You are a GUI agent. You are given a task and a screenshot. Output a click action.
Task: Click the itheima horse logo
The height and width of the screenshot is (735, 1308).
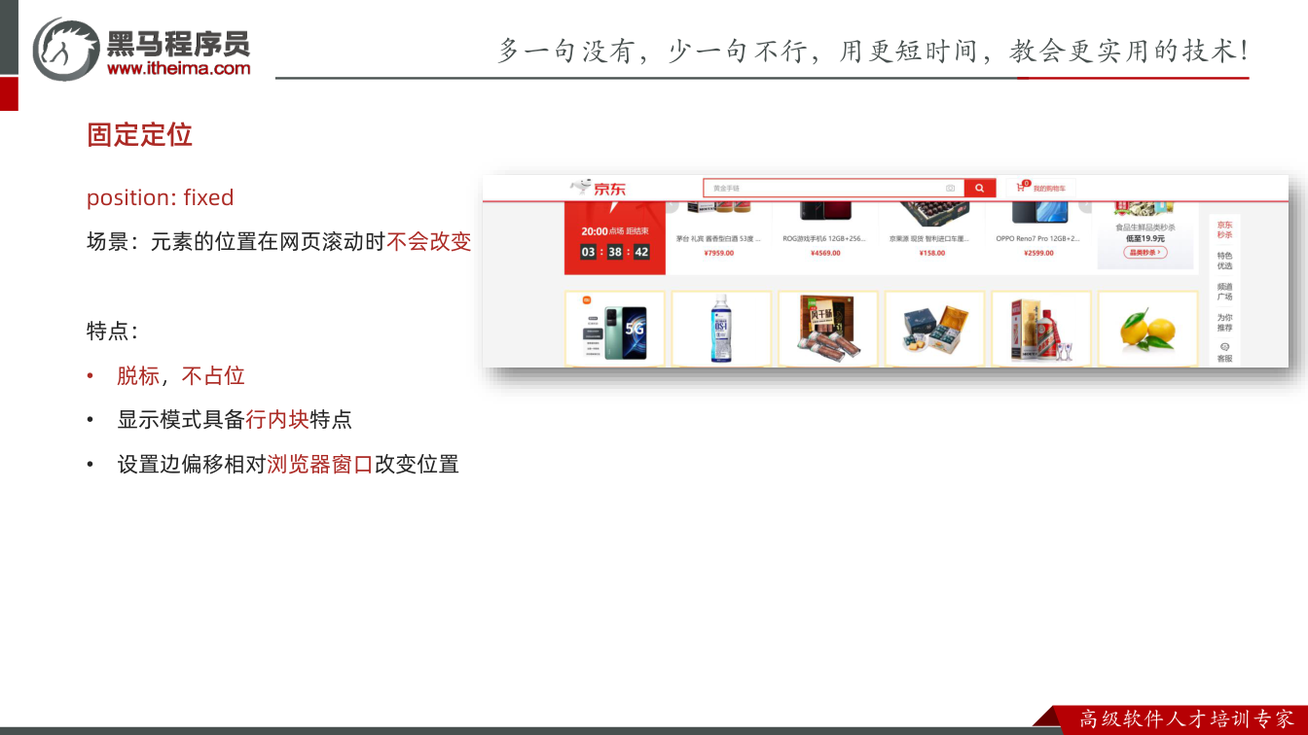[66, 50]
